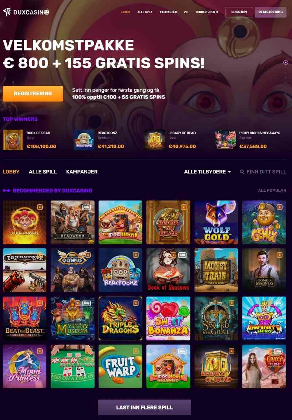Toggle favorite star on Reactoonz tile
This screenshot has height=420, width=292.
click(x=136, y=255)
